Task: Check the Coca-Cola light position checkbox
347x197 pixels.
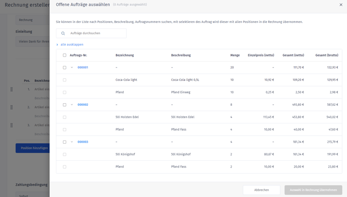Action: 64,80
